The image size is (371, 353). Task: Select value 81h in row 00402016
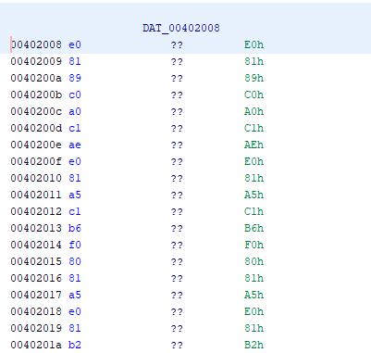[254, 278]
